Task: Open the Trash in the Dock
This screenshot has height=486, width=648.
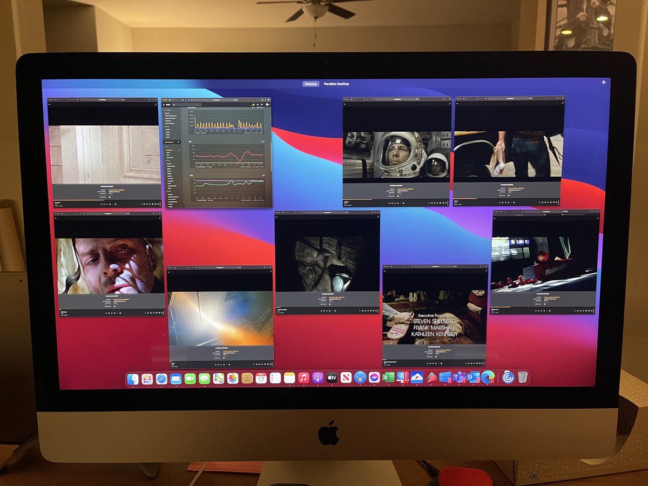Action: (x=522, y=377)
